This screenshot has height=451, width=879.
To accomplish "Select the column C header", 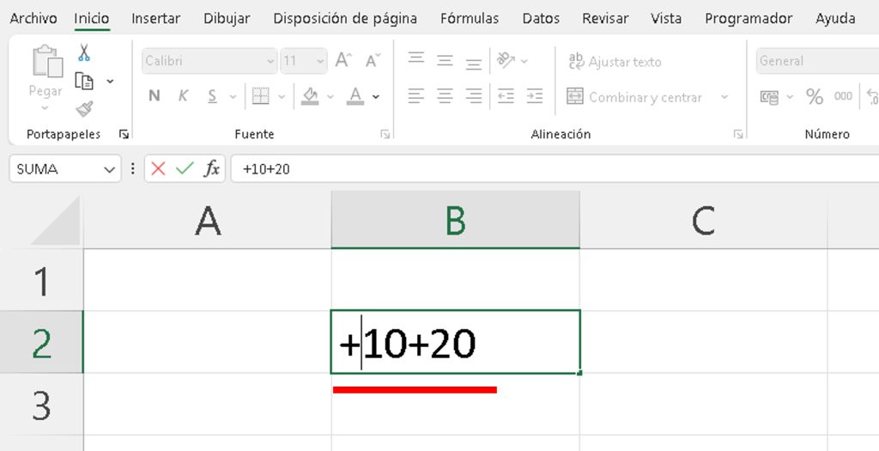I will pyautogui.click(x=703, y=221).
